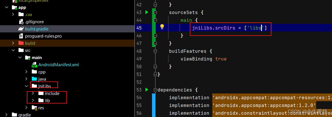This screenshot has width=332, height=117.
Task: Click the appcompat-resources dependency string
Action: 272,97
